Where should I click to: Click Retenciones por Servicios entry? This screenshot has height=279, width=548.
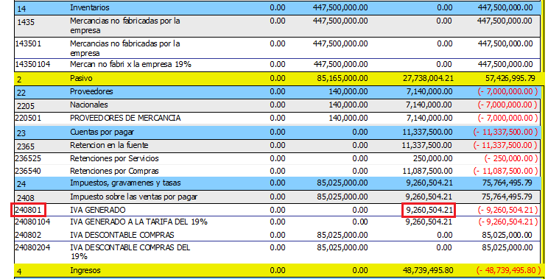point(114,158)
